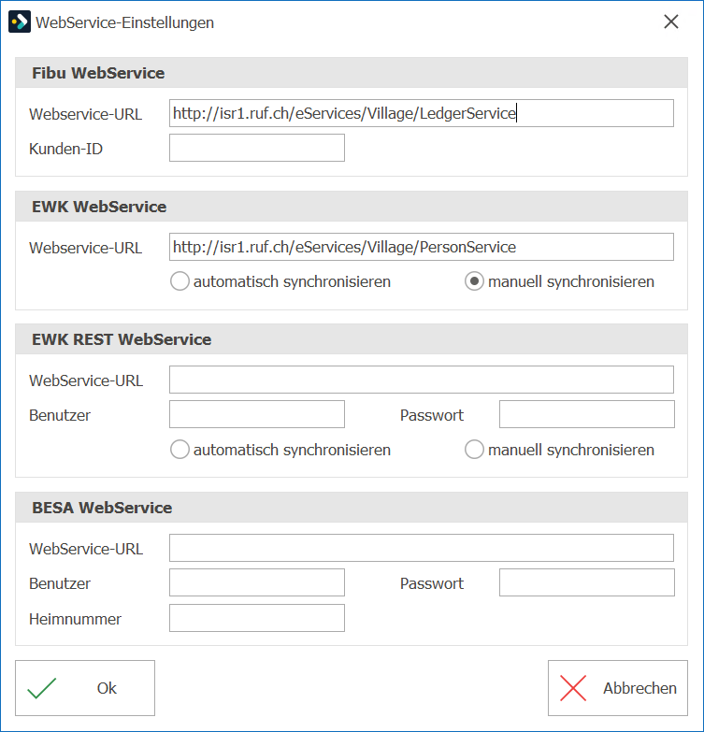Click the BESA WebService-URL field
Screen dimensions: 704x732
(x=421, y=548)
